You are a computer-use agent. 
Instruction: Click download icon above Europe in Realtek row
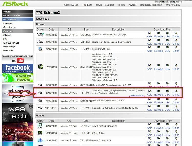click(158, 40)
